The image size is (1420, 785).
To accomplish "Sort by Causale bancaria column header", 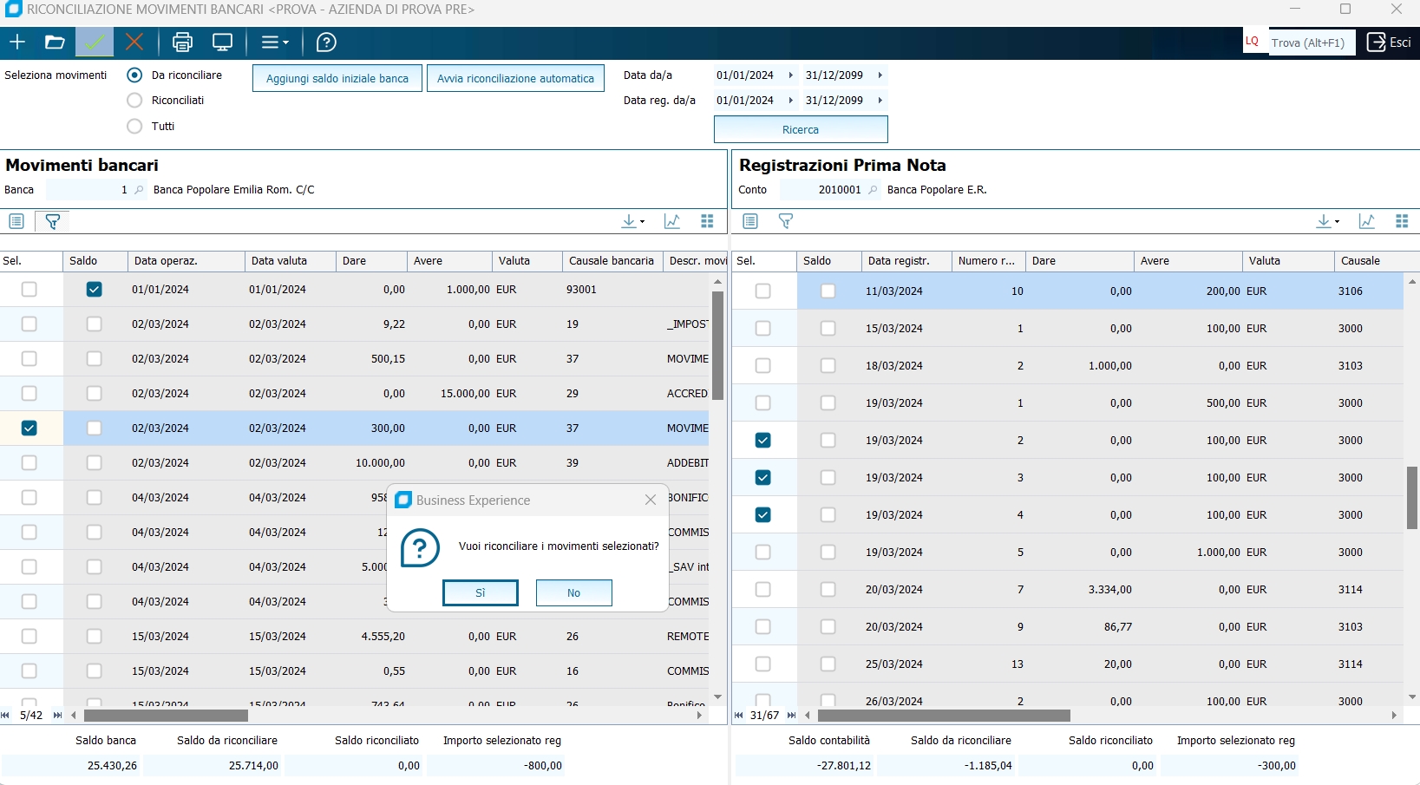I will 611,261.
